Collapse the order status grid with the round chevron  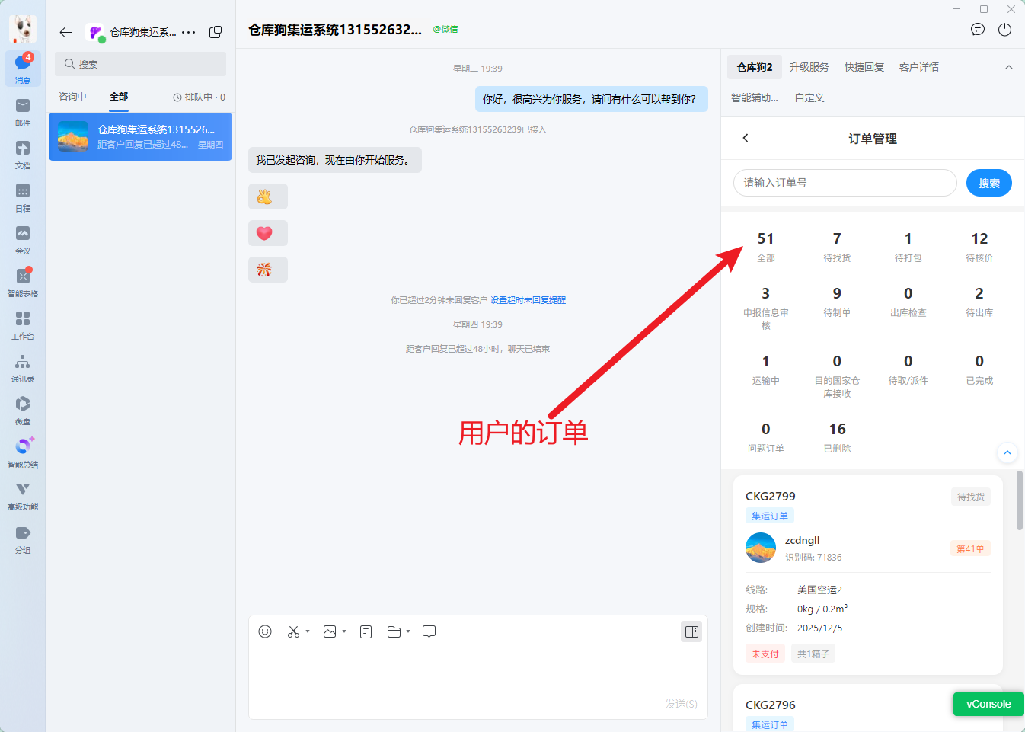coord(1007,452)
